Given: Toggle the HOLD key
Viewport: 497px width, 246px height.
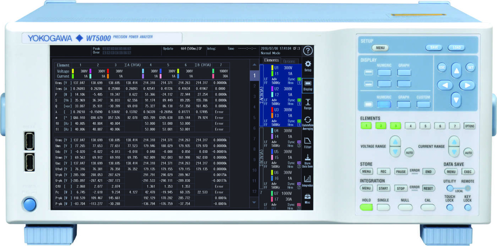Looking at the screenshot, I should [366, 207].
